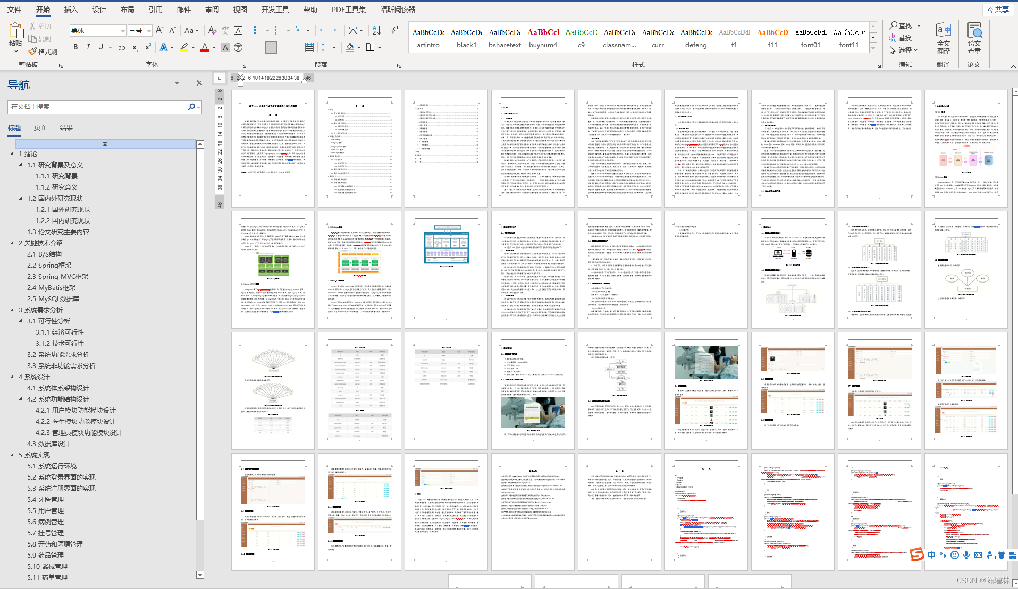Click the sort A-Z icon

(376, 30)
